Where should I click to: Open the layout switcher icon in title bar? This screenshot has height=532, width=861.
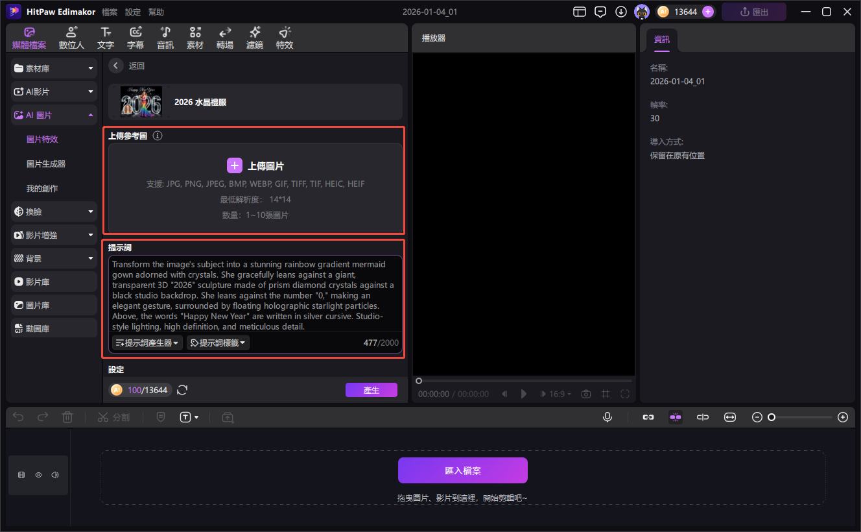point(580,12)
